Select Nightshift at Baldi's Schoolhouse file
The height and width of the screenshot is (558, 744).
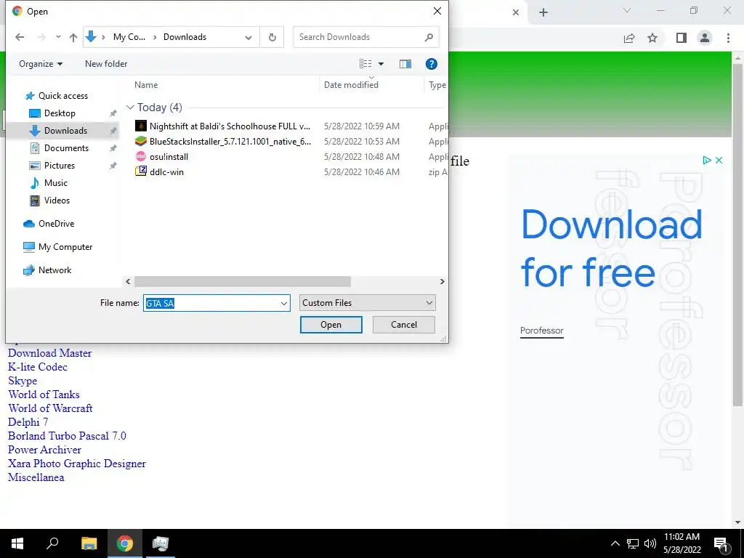[230, 126]
